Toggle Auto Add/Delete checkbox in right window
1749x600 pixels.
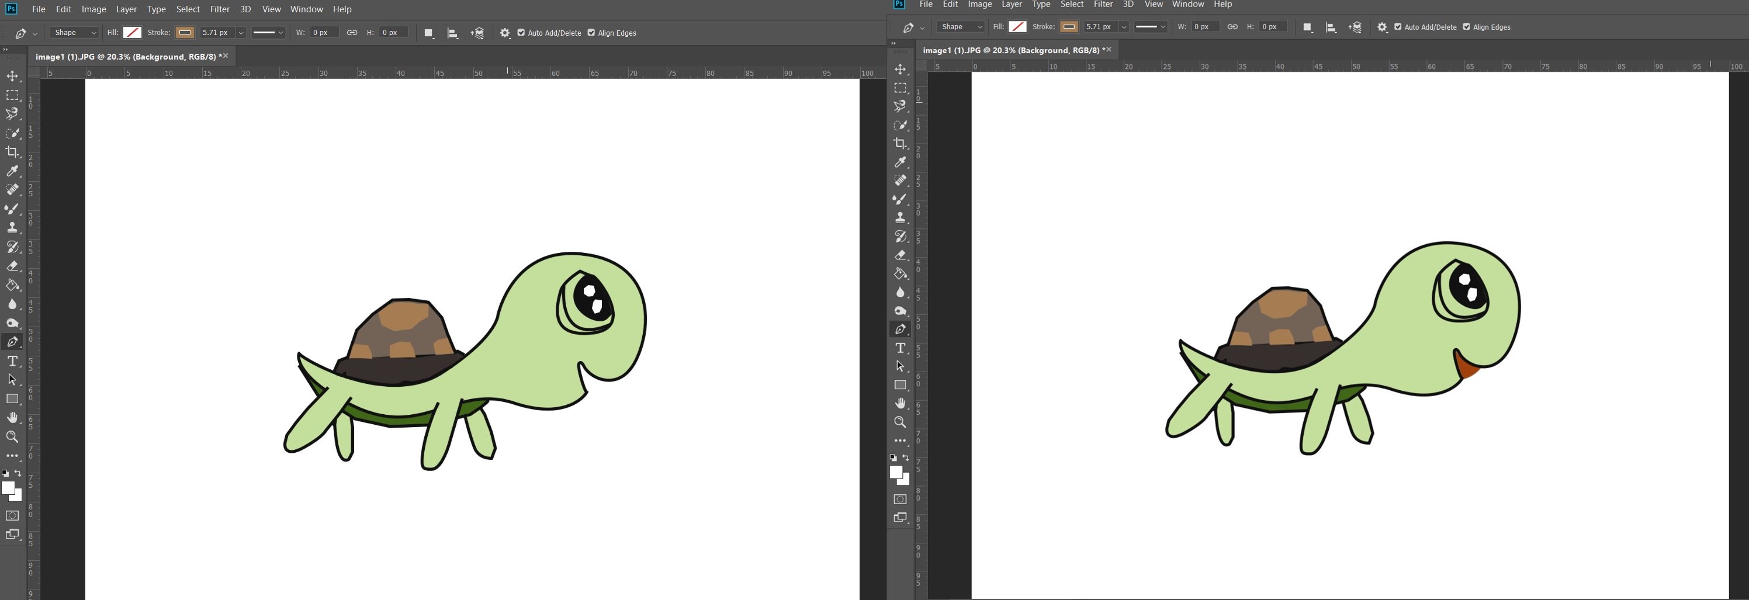1398,27
